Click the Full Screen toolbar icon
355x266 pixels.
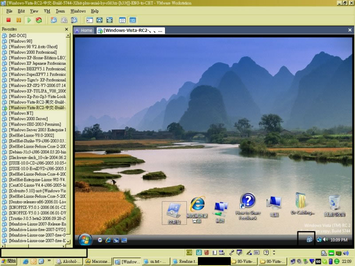pyautogui.click(x=99, y=20)
